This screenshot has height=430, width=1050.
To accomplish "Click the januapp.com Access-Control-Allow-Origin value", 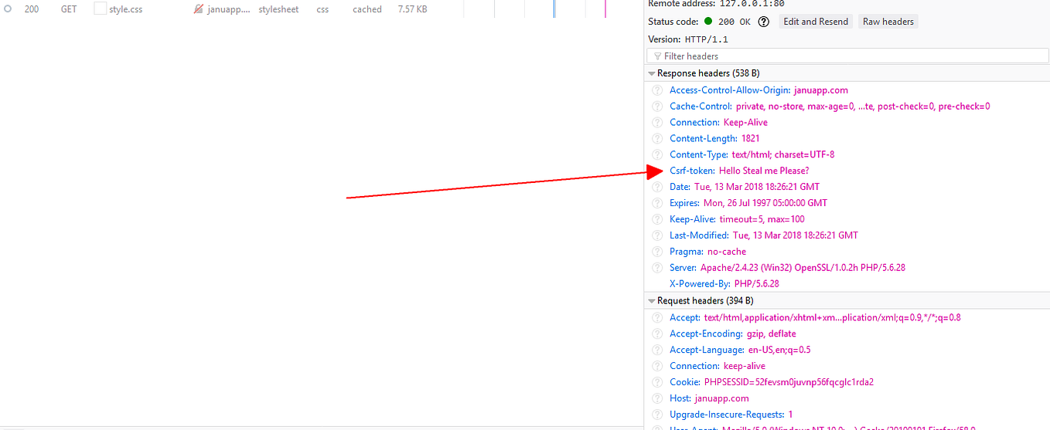I will point(821,90).
